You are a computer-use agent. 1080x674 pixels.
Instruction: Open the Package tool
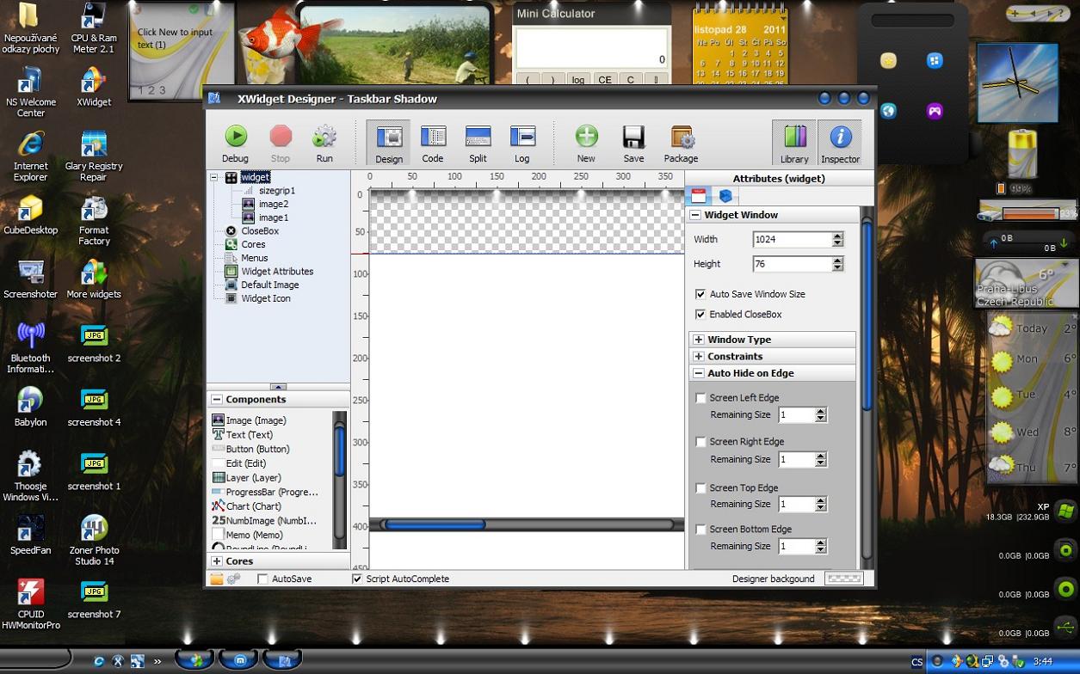(x=681, y=137)
